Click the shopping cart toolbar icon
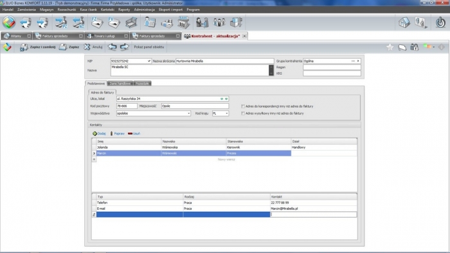This screenshot has height=253, width=450. point(131,23)
